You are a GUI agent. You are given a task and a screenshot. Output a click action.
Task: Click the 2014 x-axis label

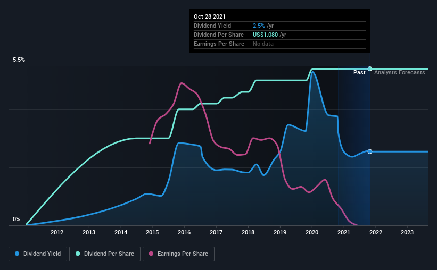tap(121, 232)
